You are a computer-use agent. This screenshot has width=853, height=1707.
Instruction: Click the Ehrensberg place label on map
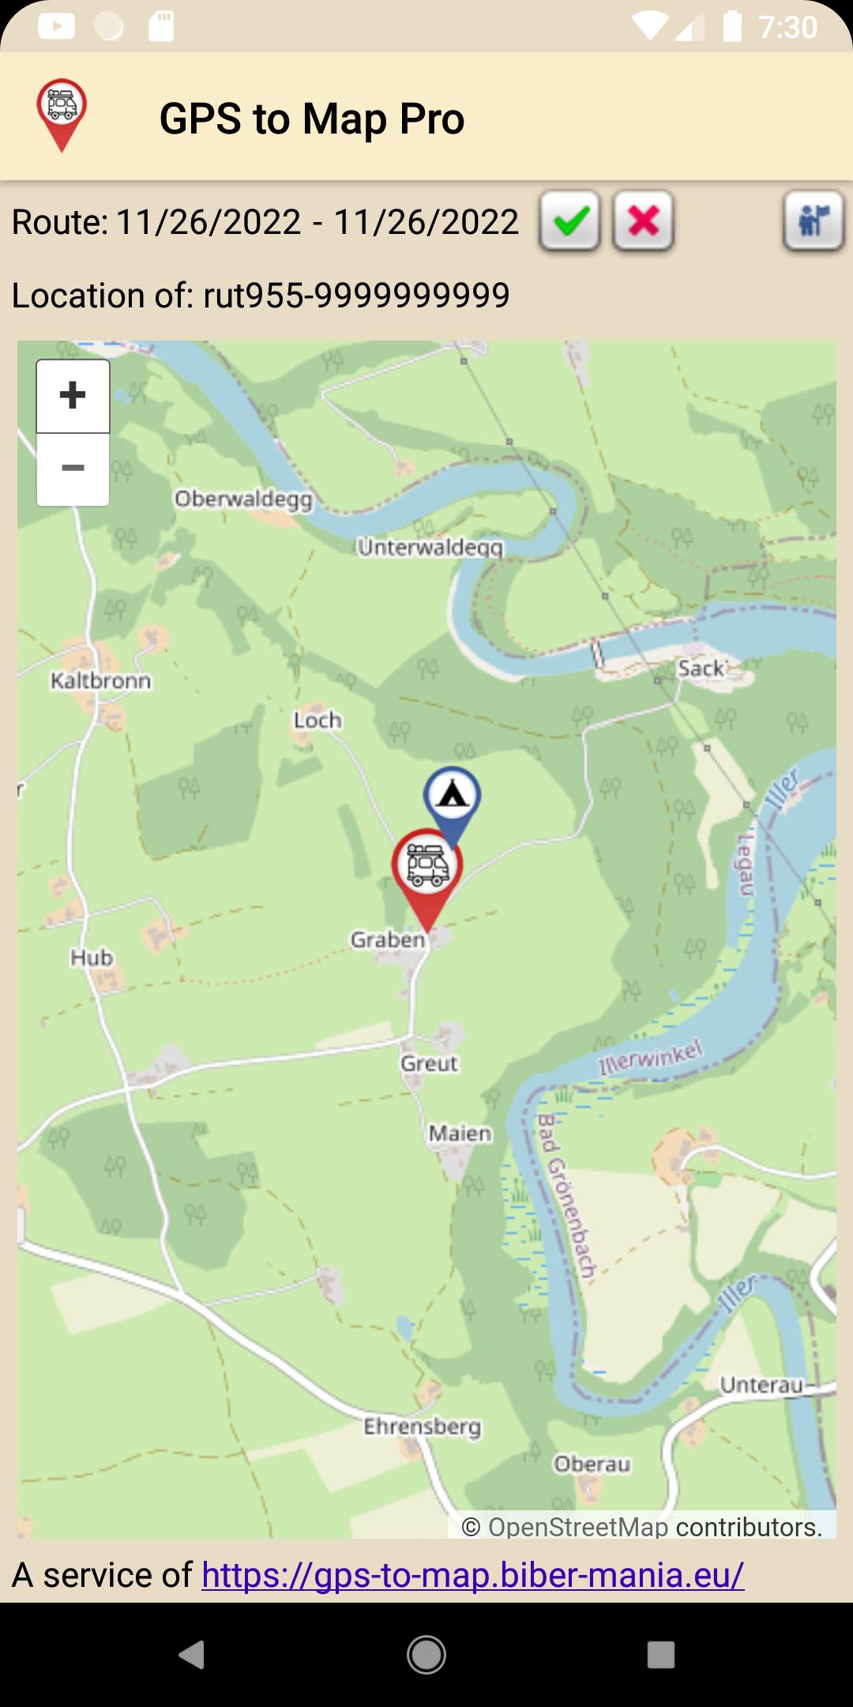tap(423, 1426)
